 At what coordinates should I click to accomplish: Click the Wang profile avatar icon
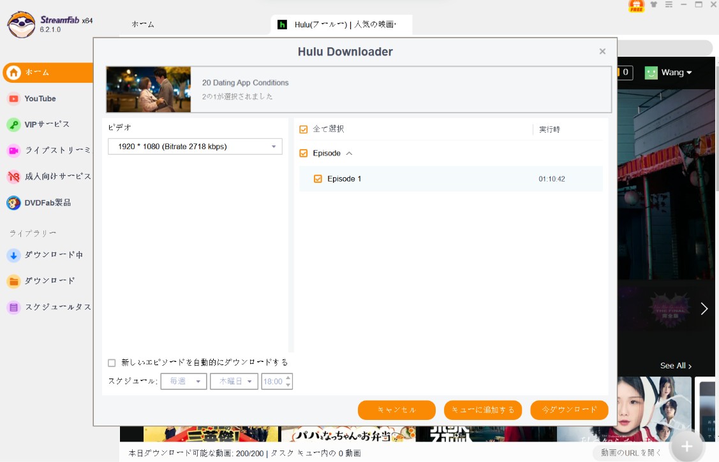(651, 73)
